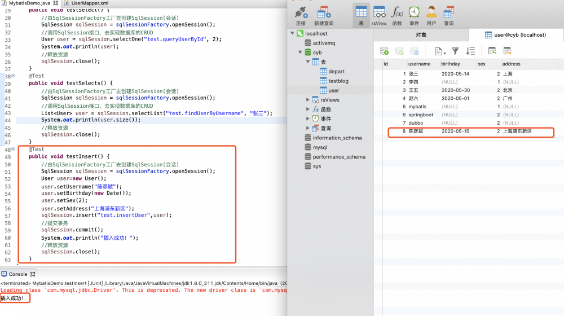Select the 赵六 username cell
The image size is (564, 316).
[413, 98]
